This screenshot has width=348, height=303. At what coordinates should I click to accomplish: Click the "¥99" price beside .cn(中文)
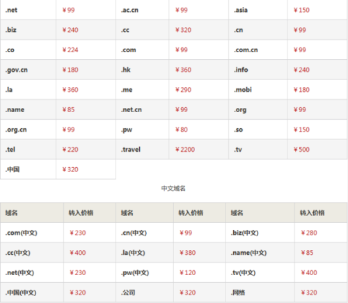coord(186,233)
